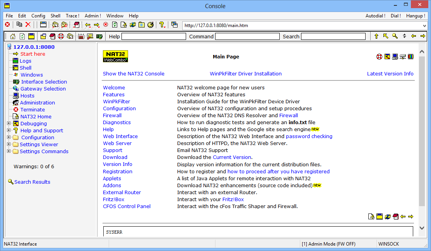Click the Admin! menu item
Screen dimensions: 431x251
(x=93, y=16)
